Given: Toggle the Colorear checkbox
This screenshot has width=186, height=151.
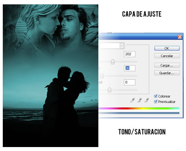Looking at the screenshot, I should (x=156, y=96).
